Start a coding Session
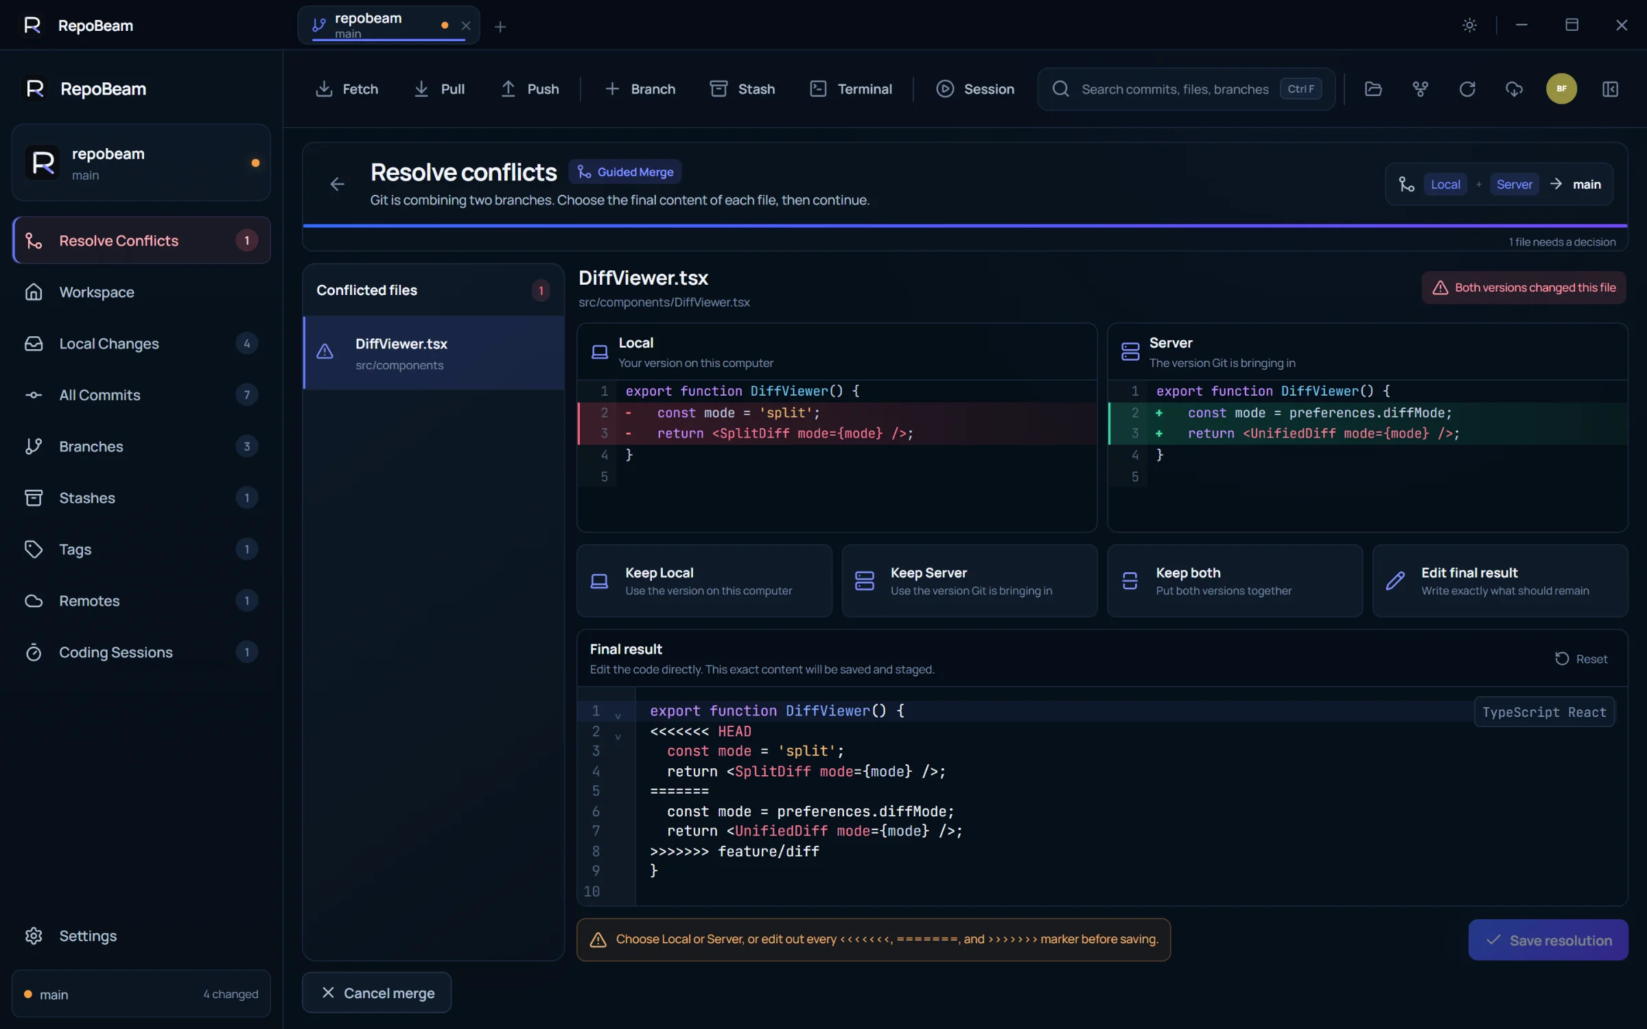Viewport: 1647px width, 1029px height. 974,88
